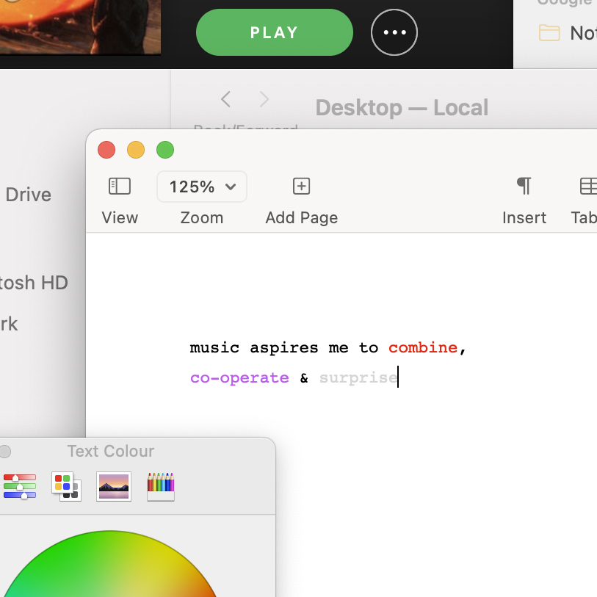Go back using Finder's Back chevron
This screenshot has width=597, height=597.
[x=226, y=99]
